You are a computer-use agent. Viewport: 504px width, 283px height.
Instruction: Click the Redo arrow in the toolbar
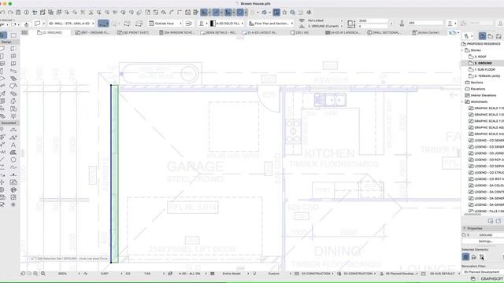(10, 13)
